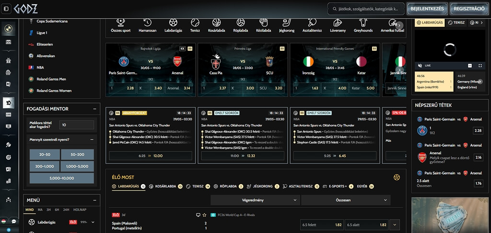
Task: Click the GODZ logo
Action: [26, 9]
